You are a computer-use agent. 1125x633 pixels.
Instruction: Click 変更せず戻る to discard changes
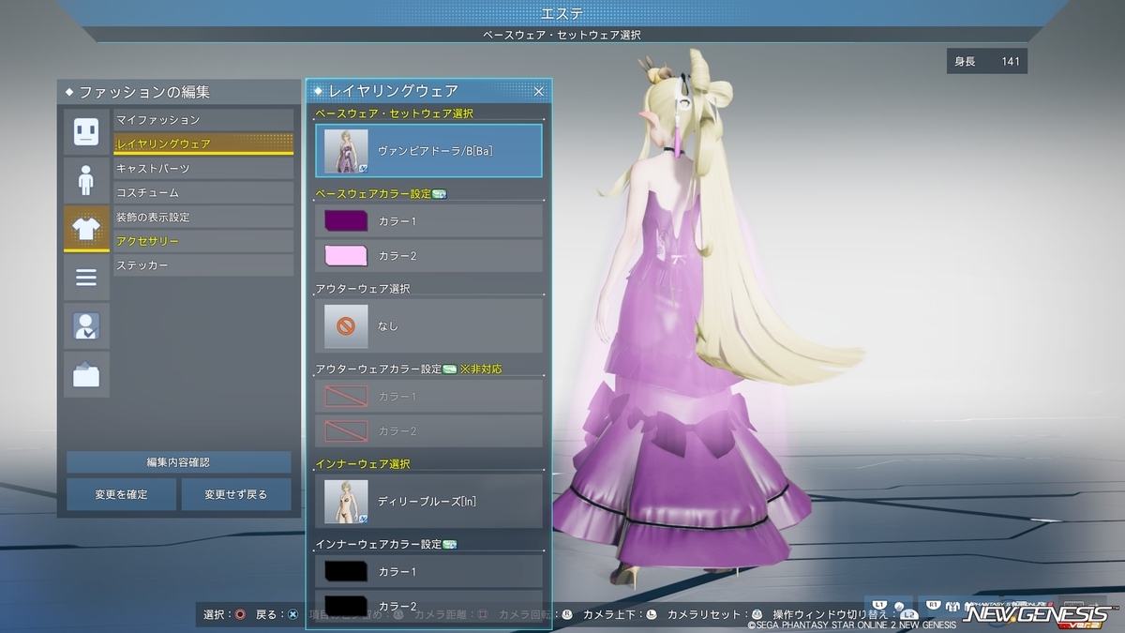click(x=236, y=494)
